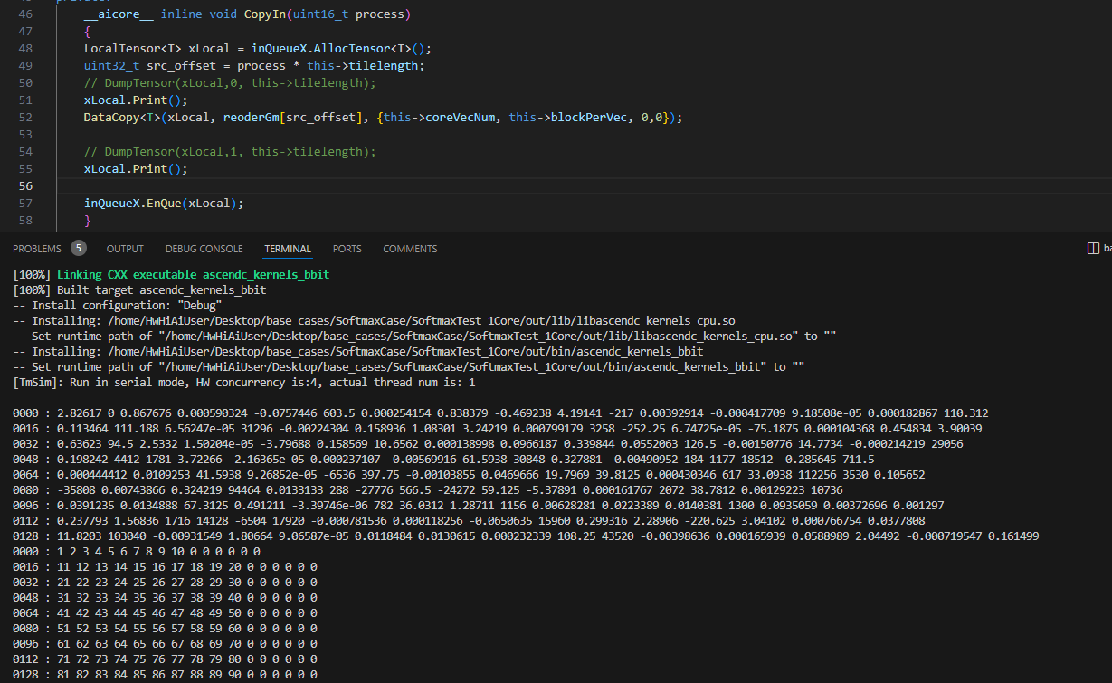Screen dimensions: 1112x683
Task: Click terminal row 0032 starting with 0.63623
Action: (x=488, y=443)
